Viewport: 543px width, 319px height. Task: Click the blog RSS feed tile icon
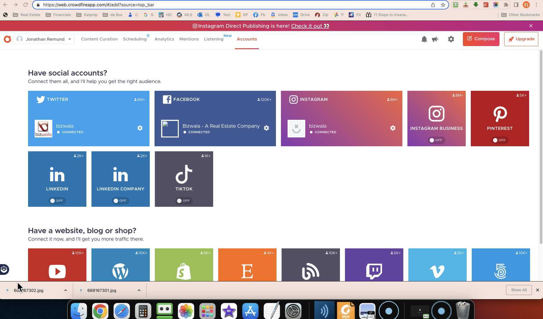[x=311, y=272]
